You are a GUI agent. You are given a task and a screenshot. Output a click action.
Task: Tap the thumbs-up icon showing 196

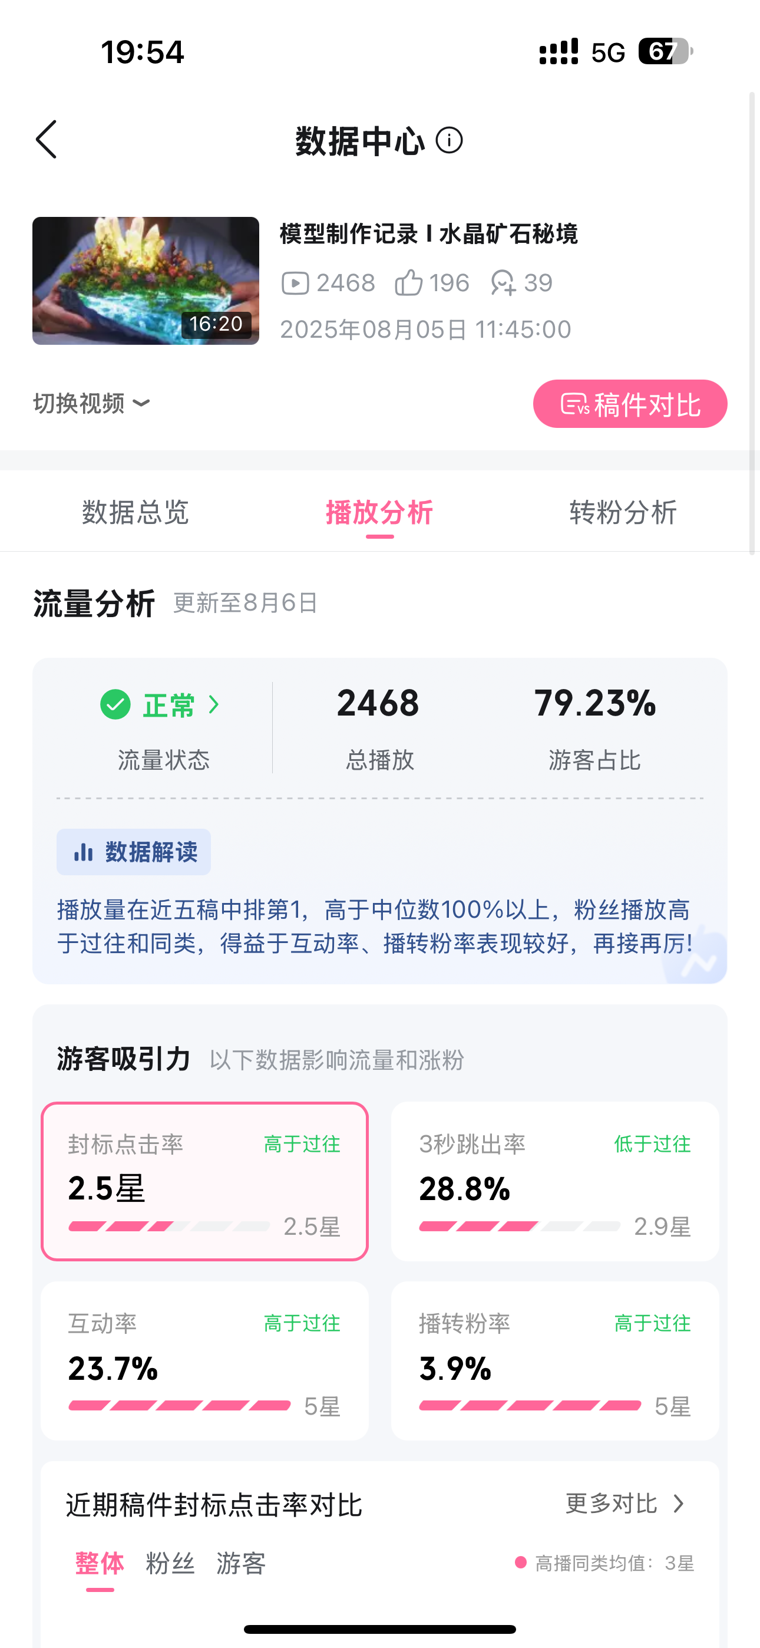[408, 282]
